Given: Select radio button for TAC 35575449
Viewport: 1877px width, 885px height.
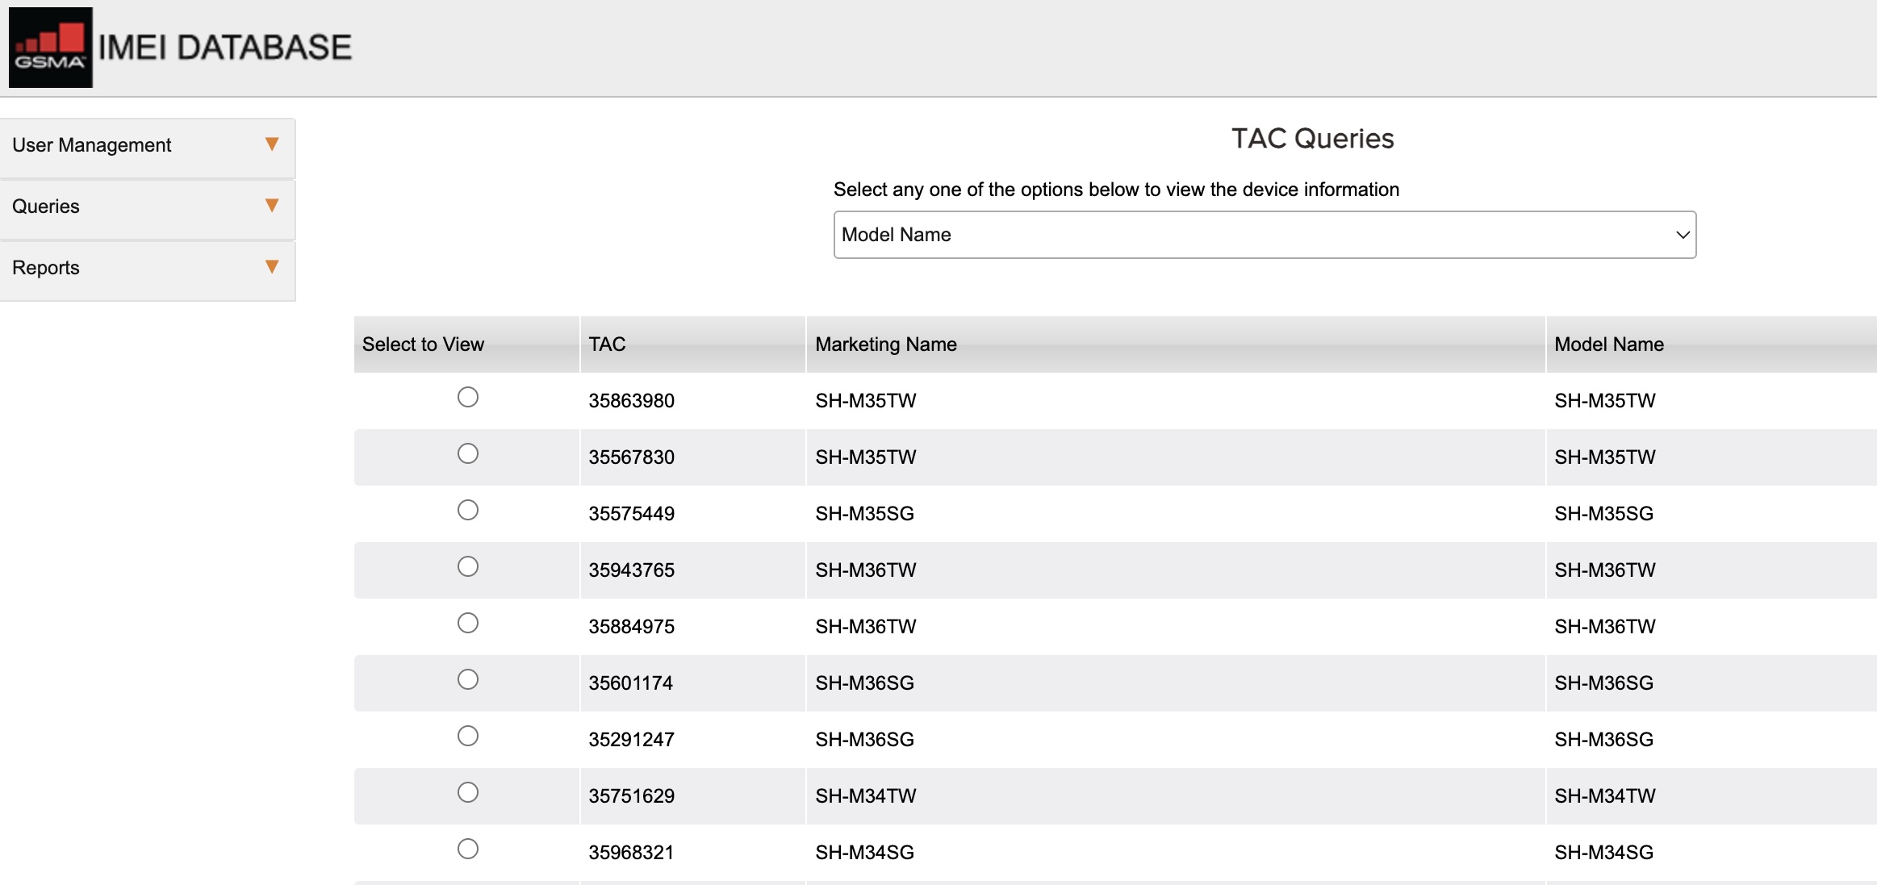Looking at the screenshot, I should click(468, 510).
